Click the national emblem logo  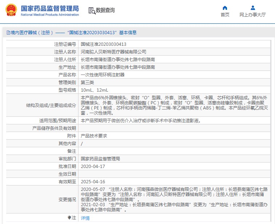11,10
